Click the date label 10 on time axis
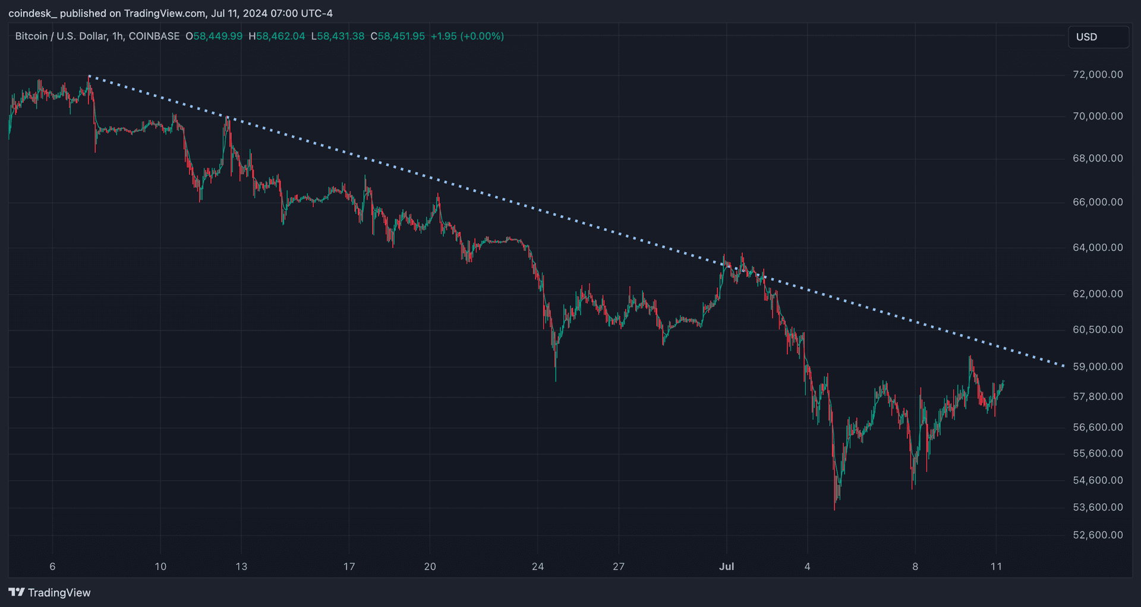The image size is (1141, 607). [x=160, y=567]
